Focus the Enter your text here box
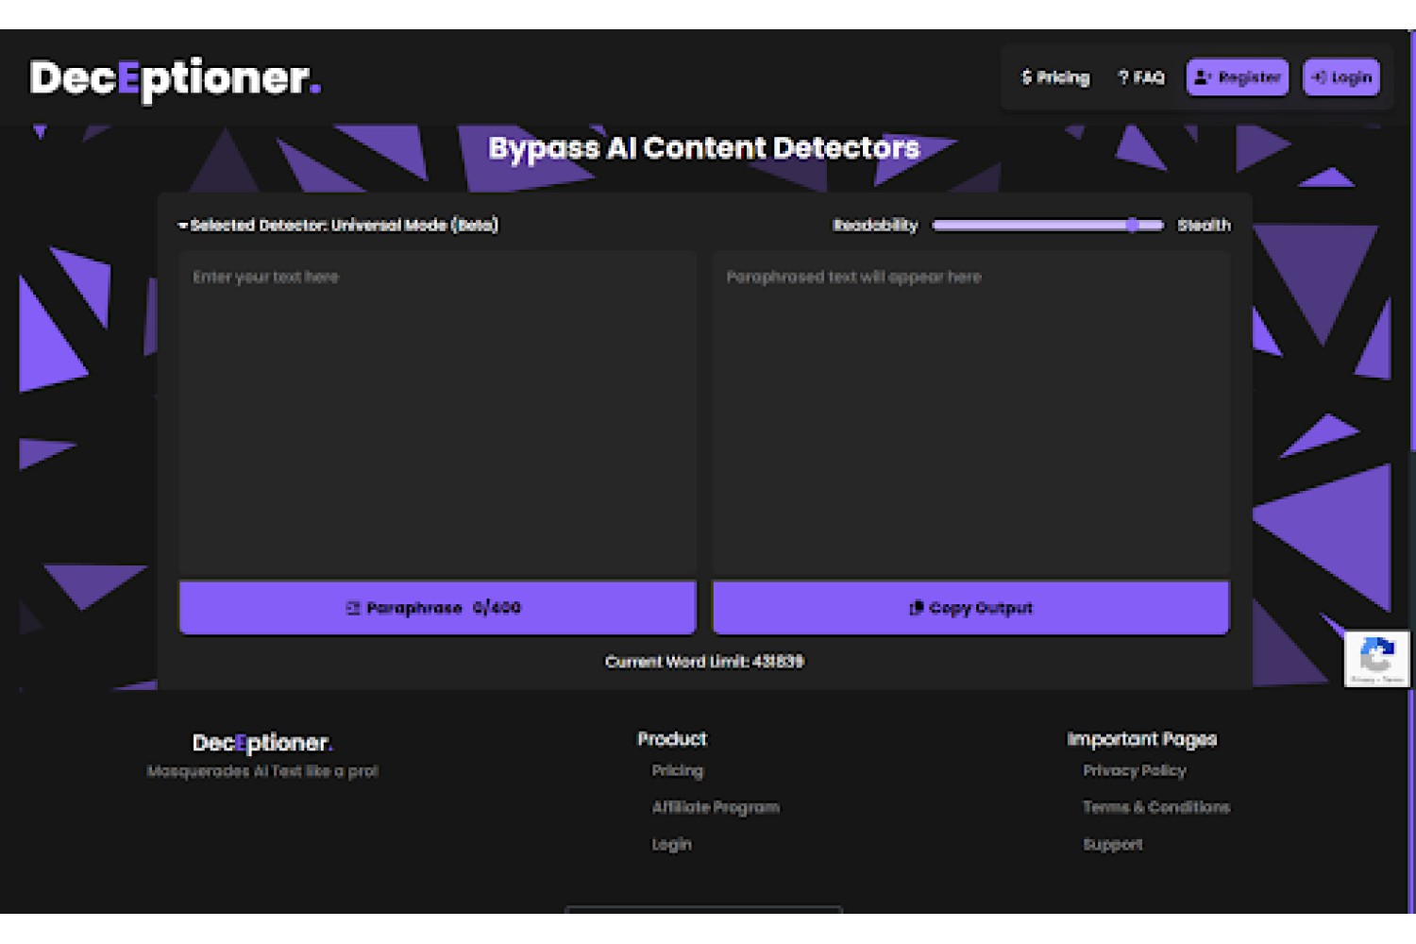Viewport: 1416px width, 944px height. point(438,414)
